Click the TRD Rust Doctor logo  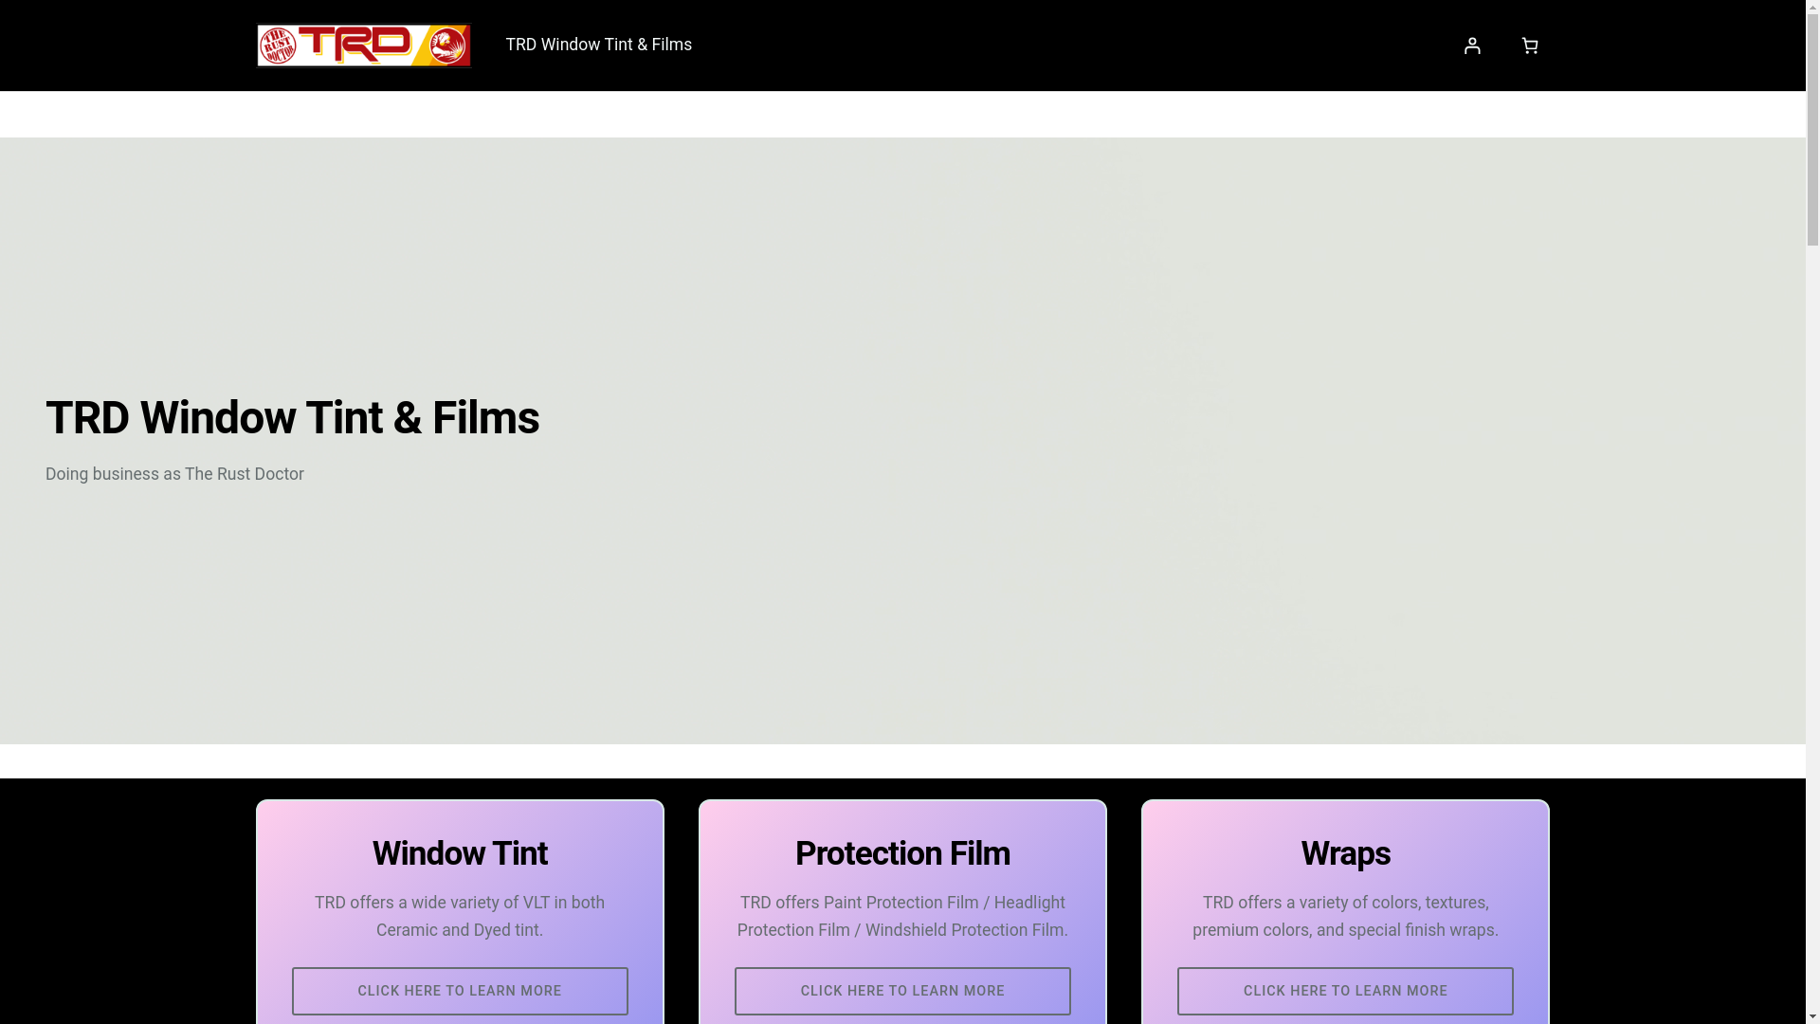(x=364, y=46)
